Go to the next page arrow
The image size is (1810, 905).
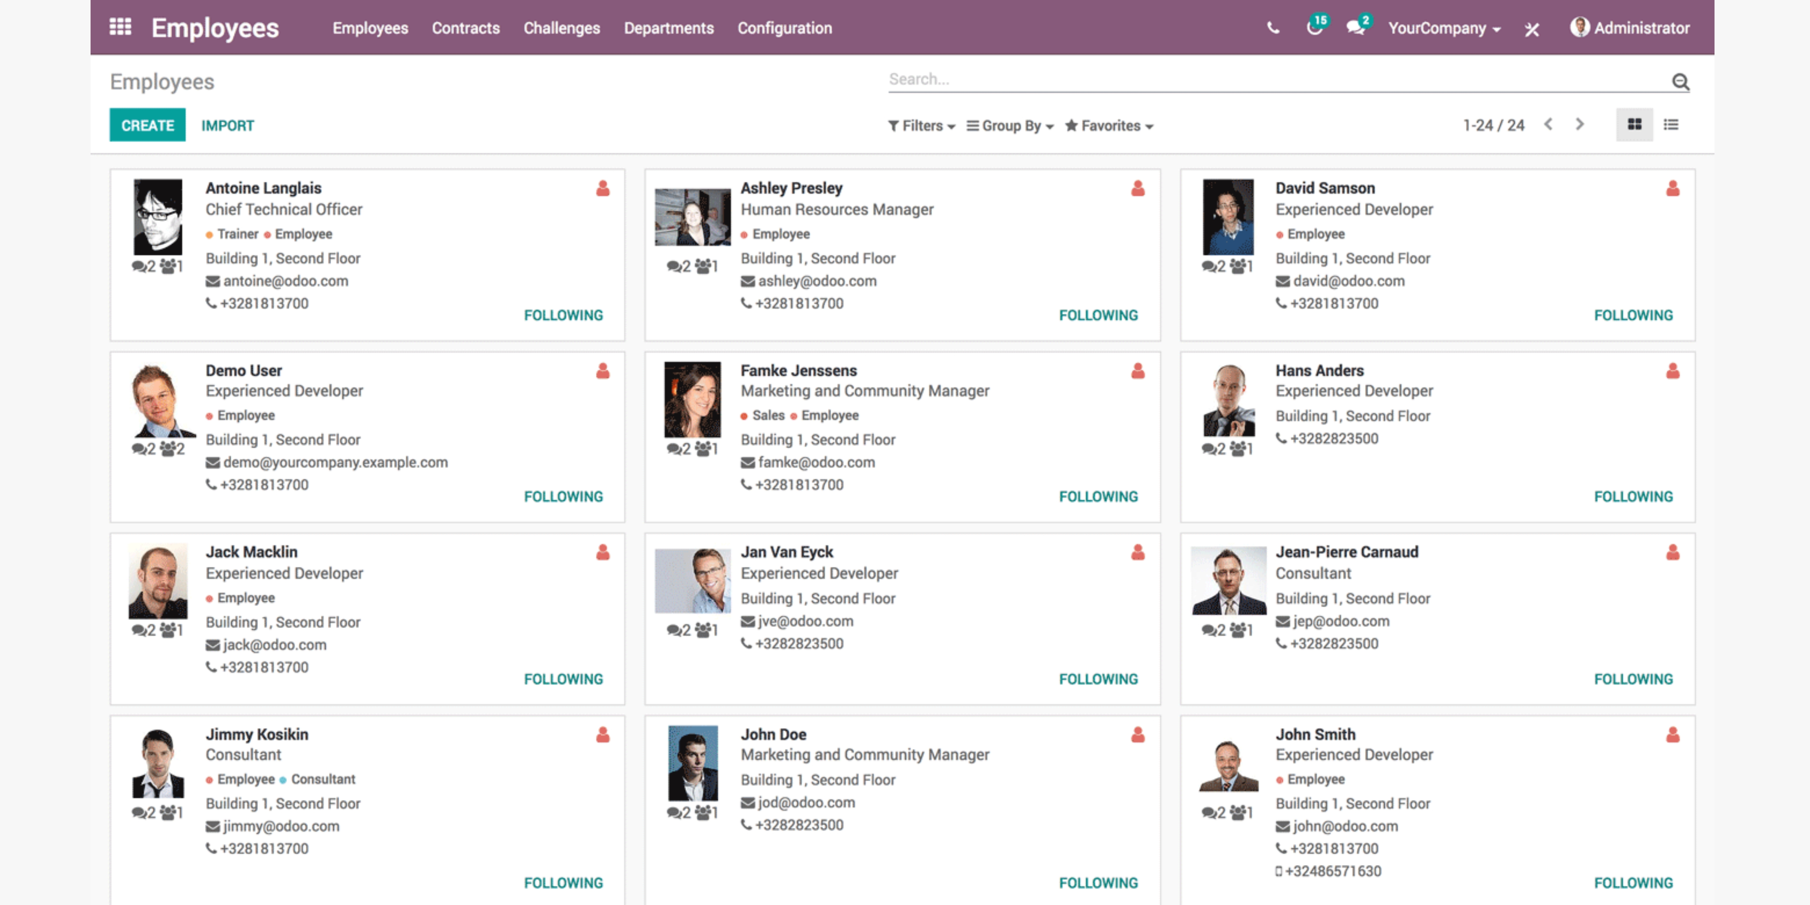[1580, 124]
